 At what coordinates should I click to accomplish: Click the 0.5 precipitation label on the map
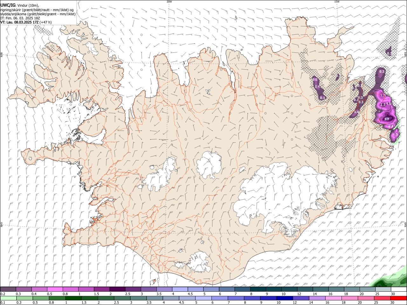[x=315, y=79]
